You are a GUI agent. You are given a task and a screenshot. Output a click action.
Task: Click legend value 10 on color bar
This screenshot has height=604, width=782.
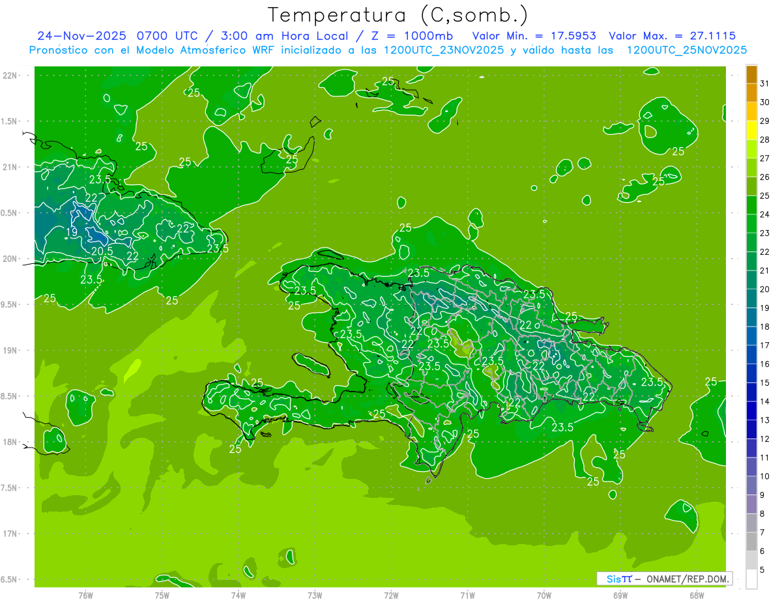765,476
